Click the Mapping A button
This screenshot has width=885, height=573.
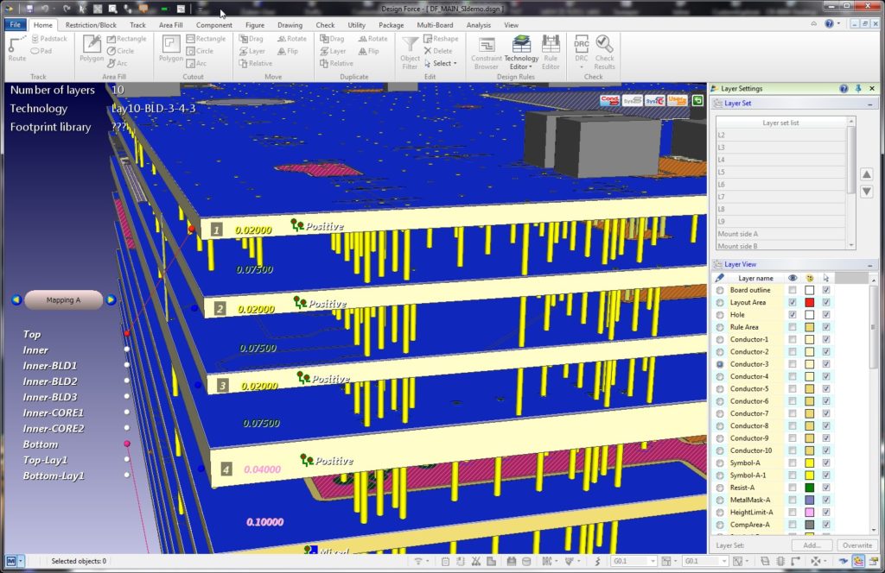(63, 300)
